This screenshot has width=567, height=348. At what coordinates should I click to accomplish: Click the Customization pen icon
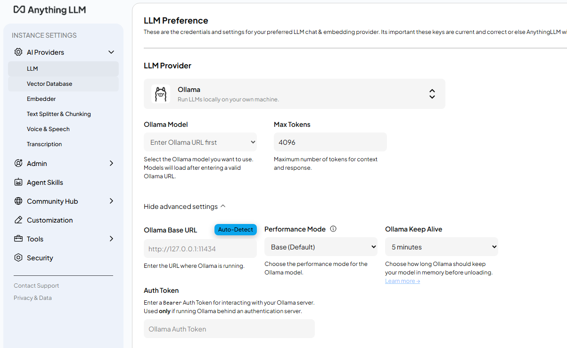(x=18, y=220)
